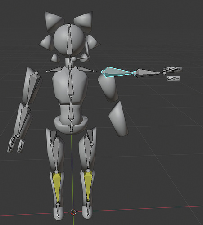Select the shoulder bone nearest the cyan bone

pos(86,69)
